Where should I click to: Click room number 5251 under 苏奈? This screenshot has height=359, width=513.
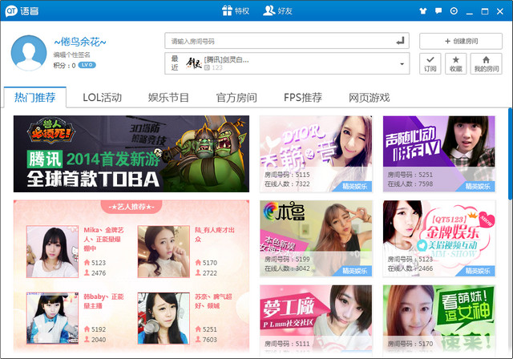click(210, 329)
